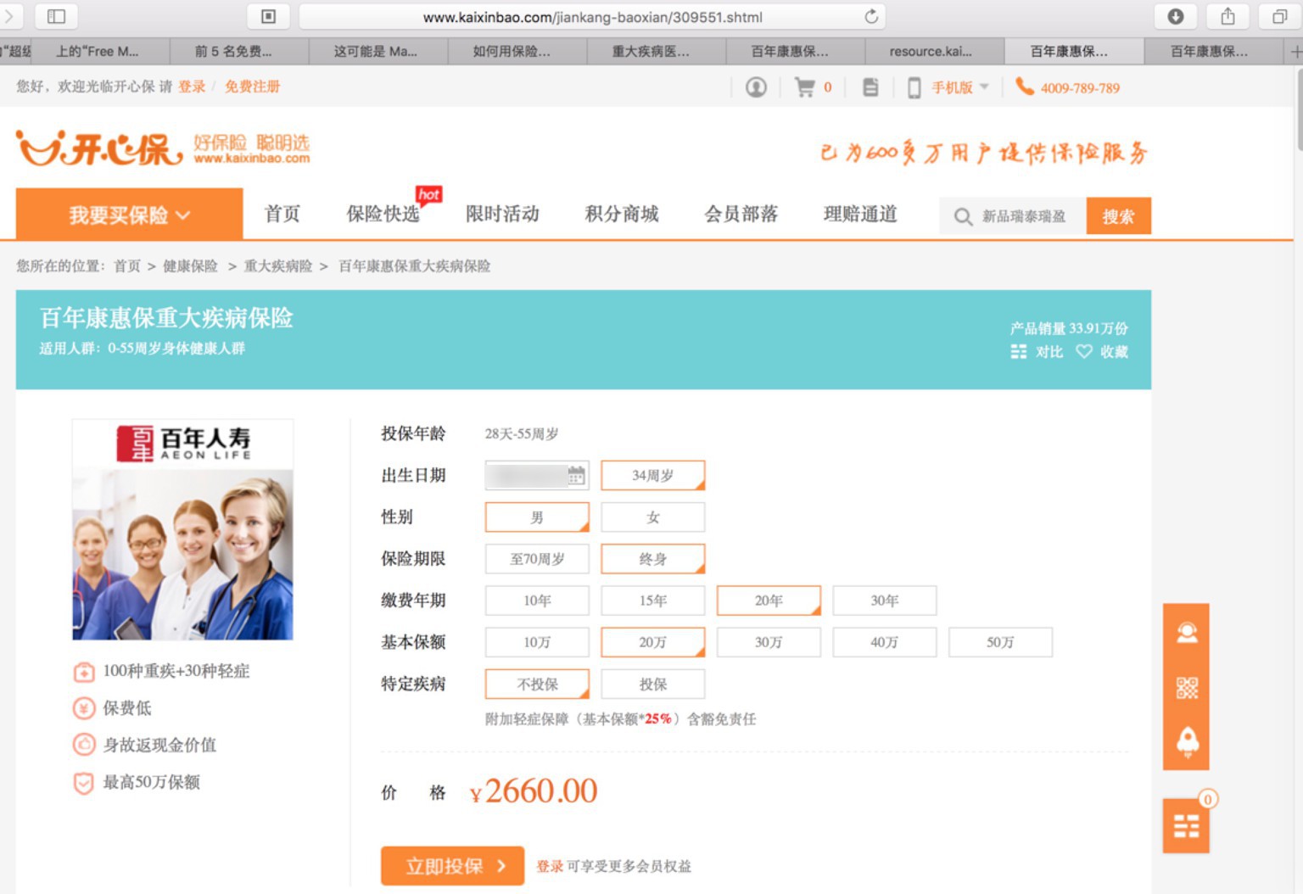Click the search magnifier icon
The height and width of the screenshot is (894, 1303).
pos(963,216)
